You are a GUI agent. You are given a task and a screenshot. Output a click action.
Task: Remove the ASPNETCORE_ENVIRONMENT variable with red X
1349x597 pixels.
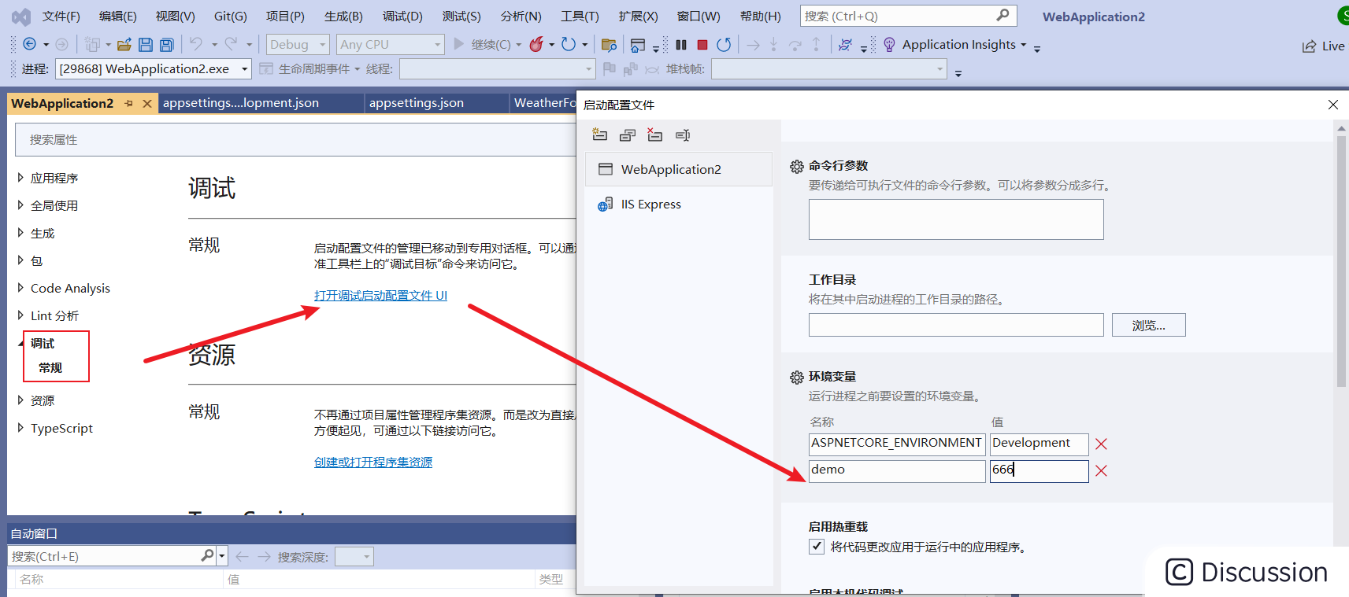1101,444
